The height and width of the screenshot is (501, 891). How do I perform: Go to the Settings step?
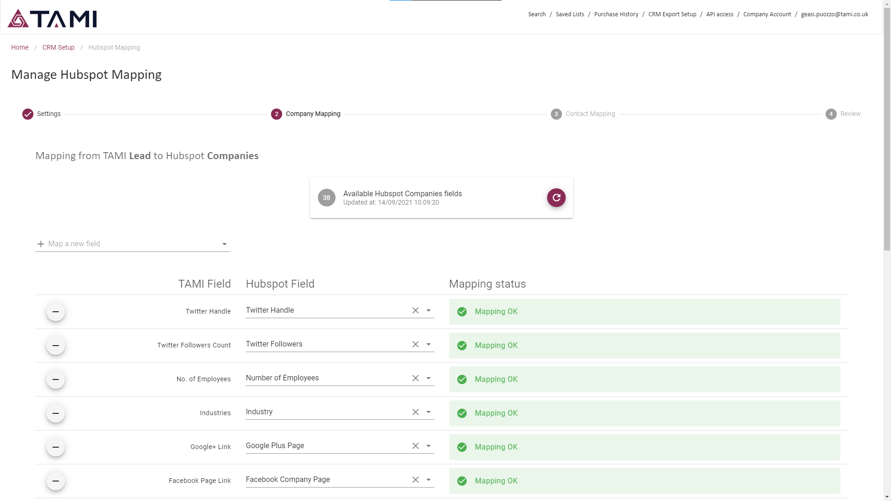click(x=42, y=114)
